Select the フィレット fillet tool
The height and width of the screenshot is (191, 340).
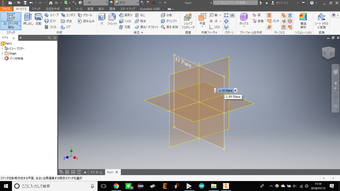[112, 19]
